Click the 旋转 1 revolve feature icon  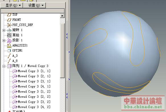pyautogui.click(x=9, y=30)
